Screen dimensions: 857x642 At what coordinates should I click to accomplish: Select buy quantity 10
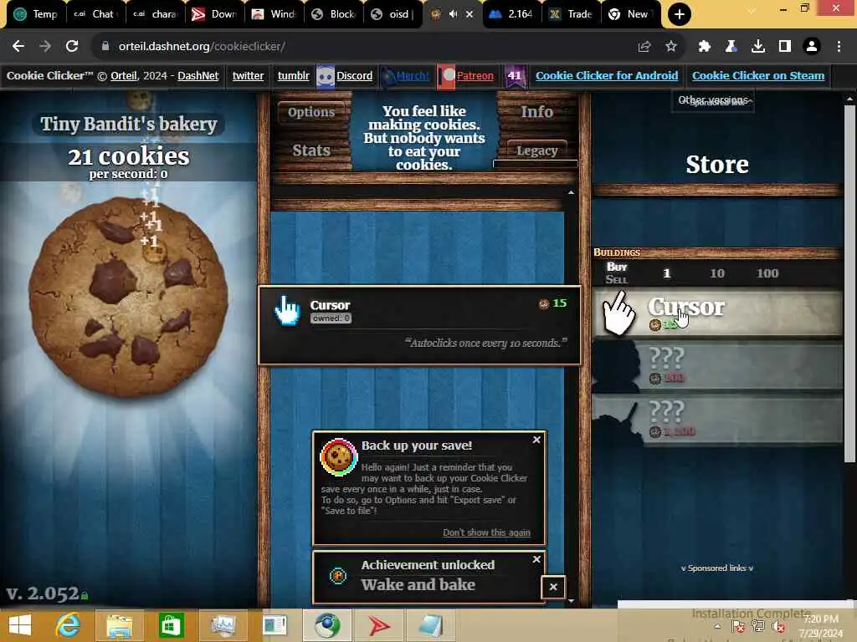(x=717, y=273)
